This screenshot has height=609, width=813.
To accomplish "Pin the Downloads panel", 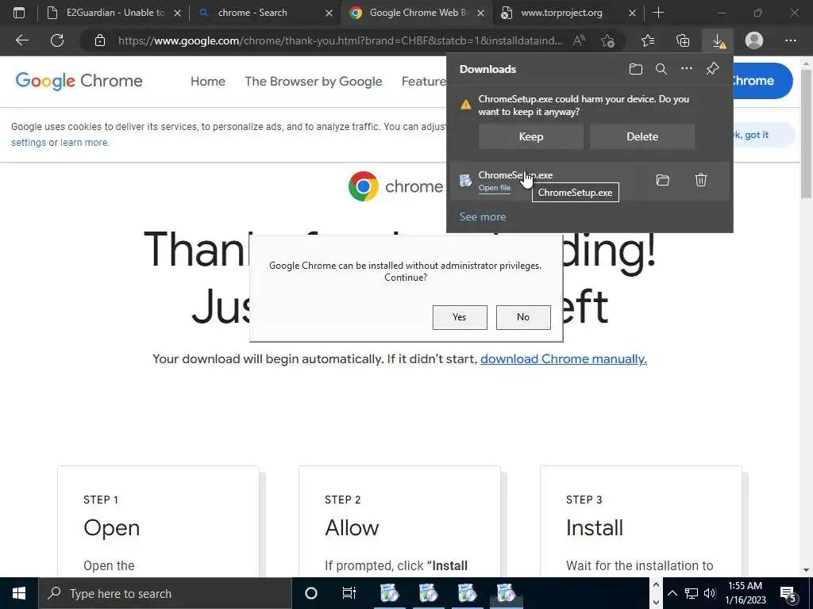I will [x=712, y=68].
